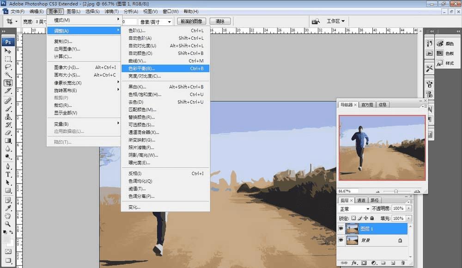Screen dimensions: 462x268
Task: Select the Brush tool
Action: tap(8, 109)
